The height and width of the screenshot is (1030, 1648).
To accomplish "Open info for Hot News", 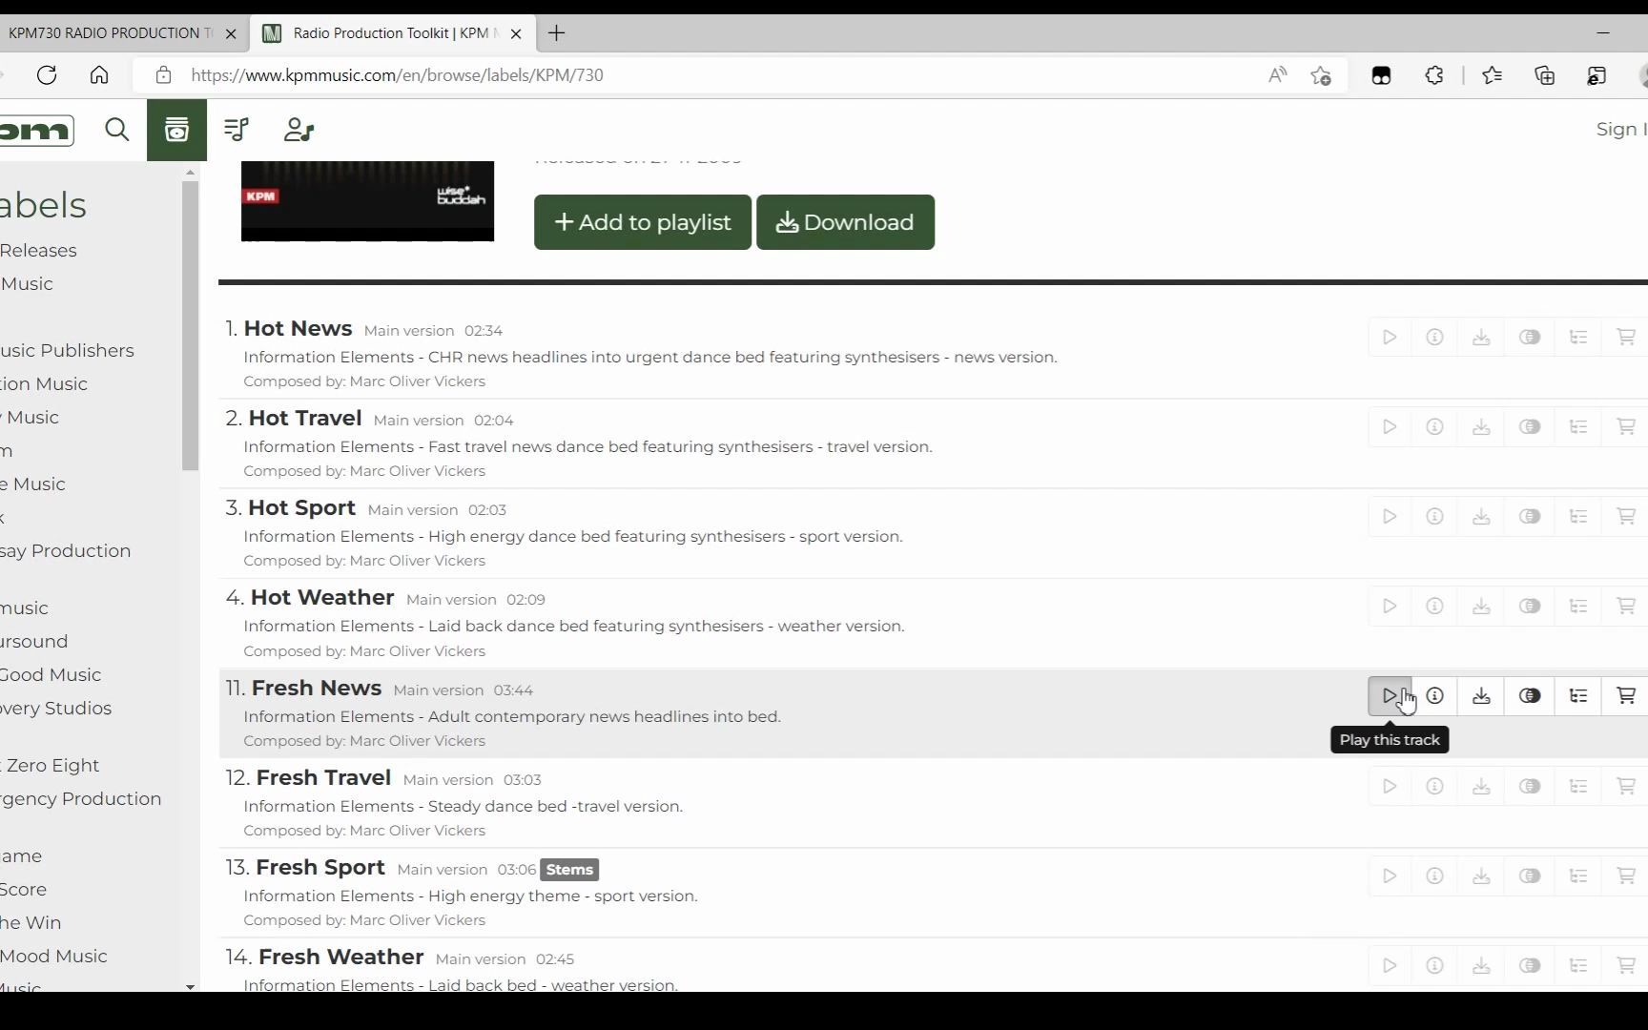I will [x=1434, y=337].
